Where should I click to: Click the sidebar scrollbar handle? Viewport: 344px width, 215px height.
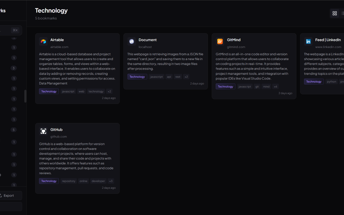click(x=26, y=96)
